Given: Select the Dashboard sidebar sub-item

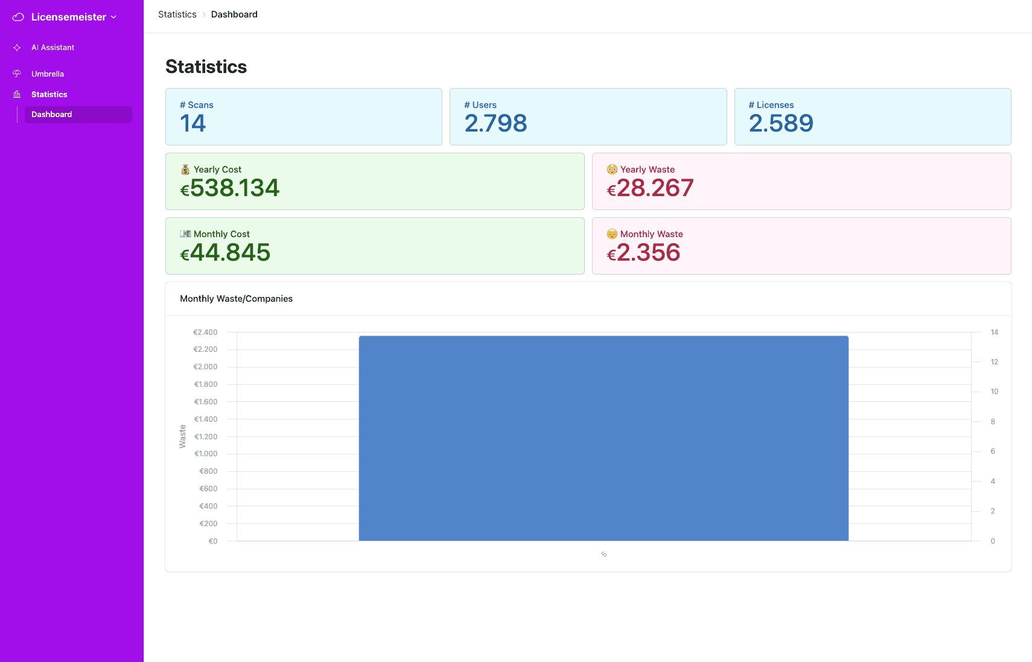Looking at the screenshot, I should click(x=78, y=115).
